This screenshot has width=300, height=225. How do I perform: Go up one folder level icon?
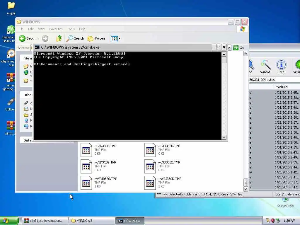59,38
